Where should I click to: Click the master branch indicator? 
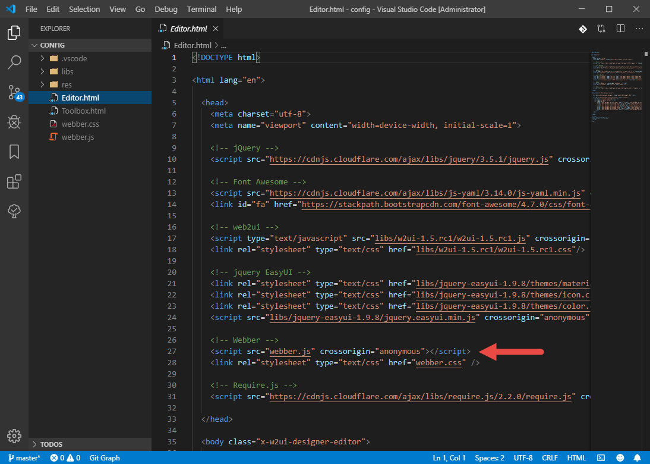click(x=24, y=458)
